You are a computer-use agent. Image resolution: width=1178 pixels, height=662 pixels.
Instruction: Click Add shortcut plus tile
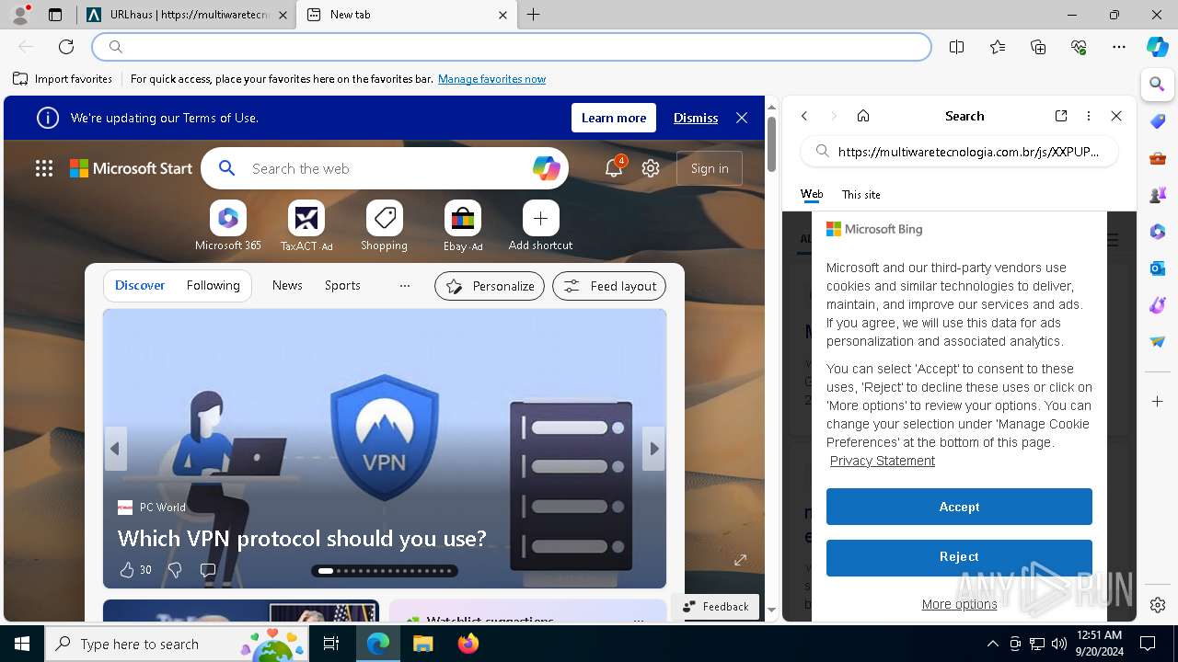[x=541, y=226]
